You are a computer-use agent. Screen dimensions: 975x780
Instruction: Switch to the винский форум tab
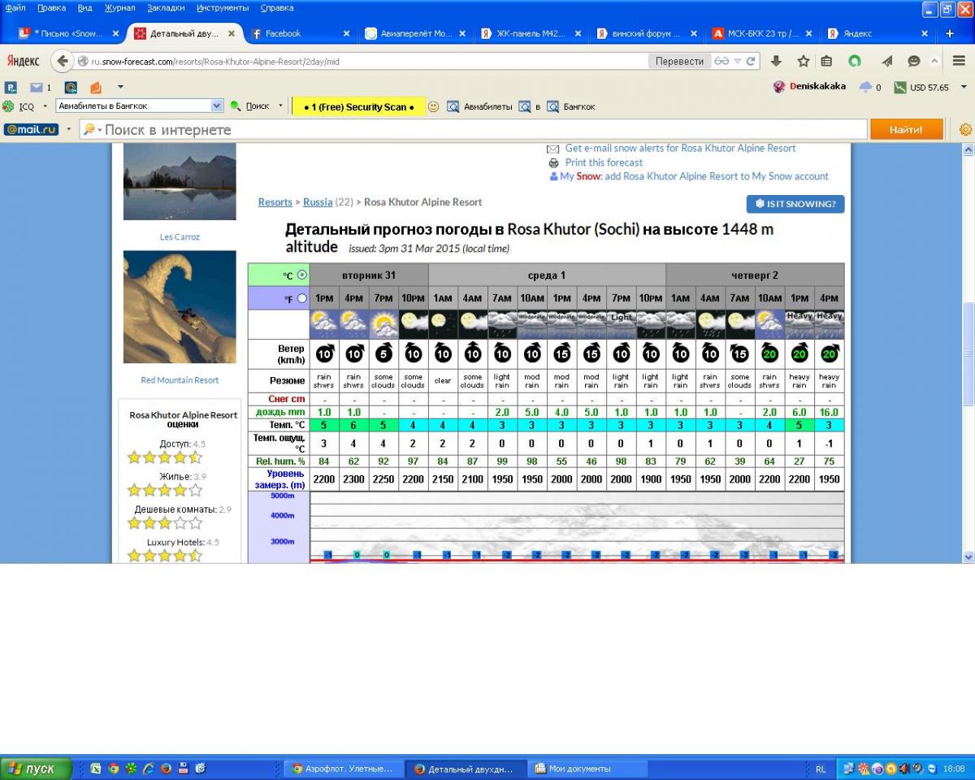647,33
